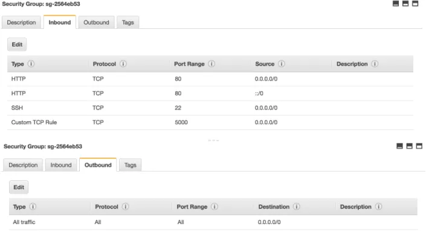Click info icon next to Type in Inbound table
426x235 pixels.
[31, 64]
